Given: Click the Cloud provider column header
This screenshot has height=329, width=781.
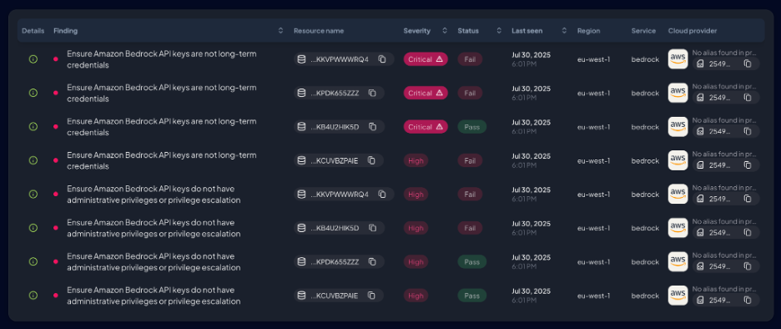Looking at the screenshot, I should [x=693, y=31].
